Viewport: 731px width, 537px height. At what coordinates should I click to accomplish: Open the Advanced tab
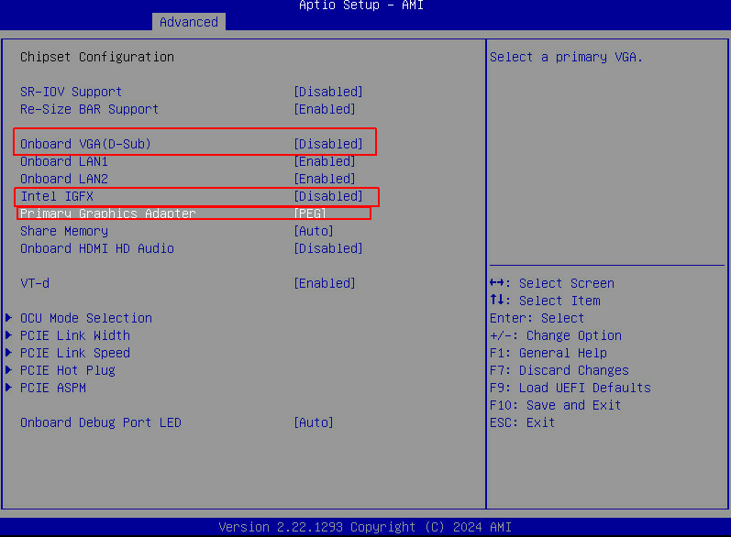[x=188, y=22]
